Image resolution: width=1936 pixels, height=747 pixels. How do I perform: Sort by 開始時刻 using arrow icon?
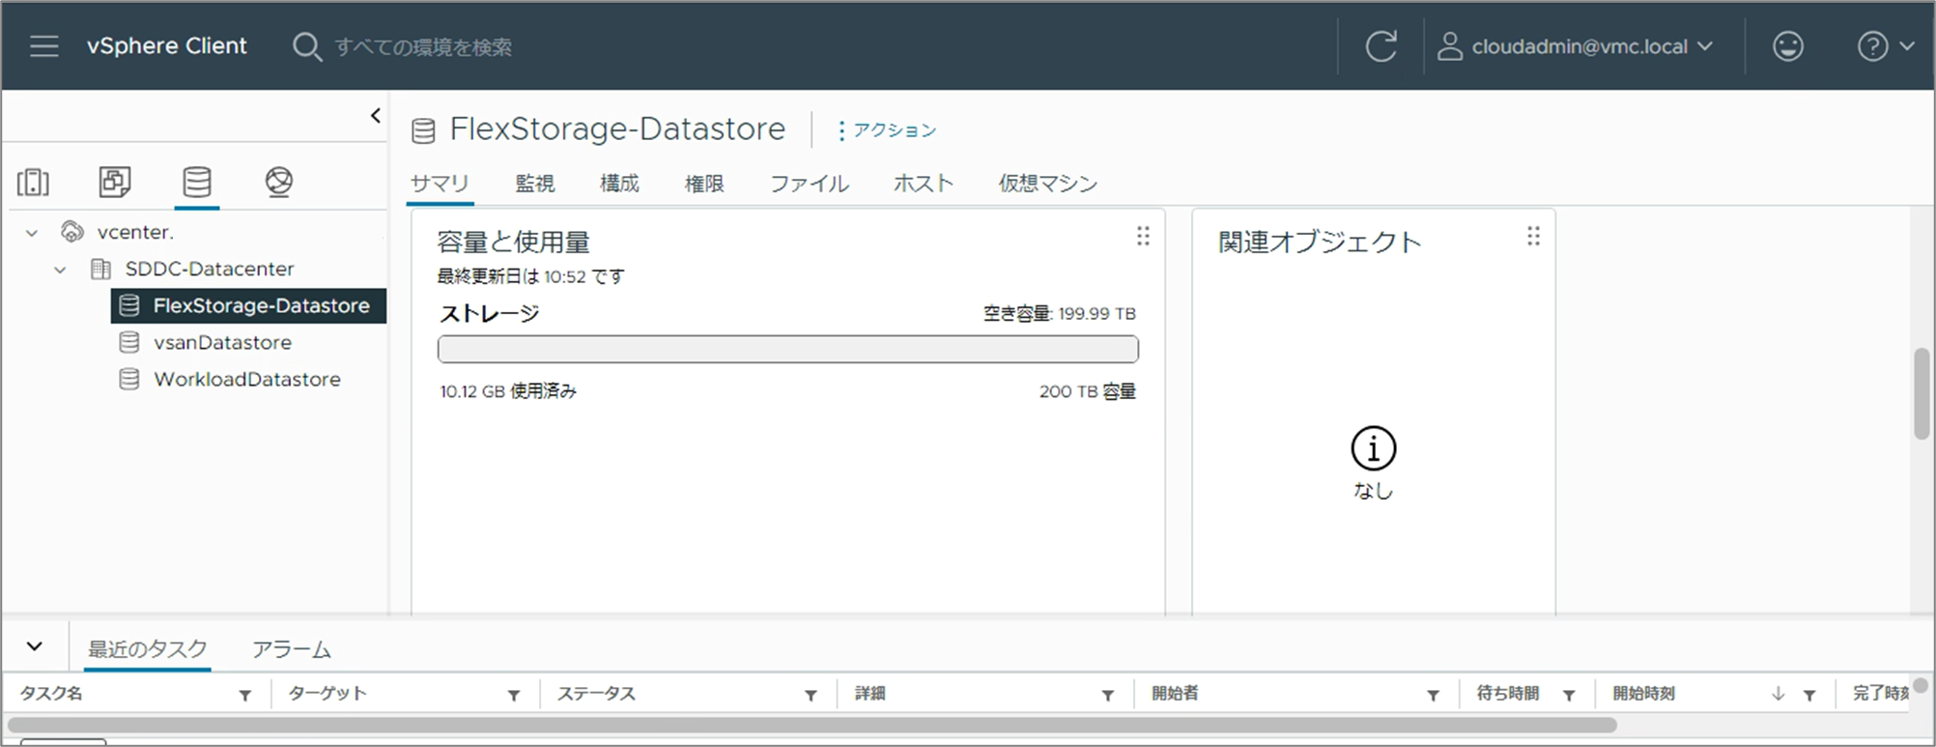1778,694
